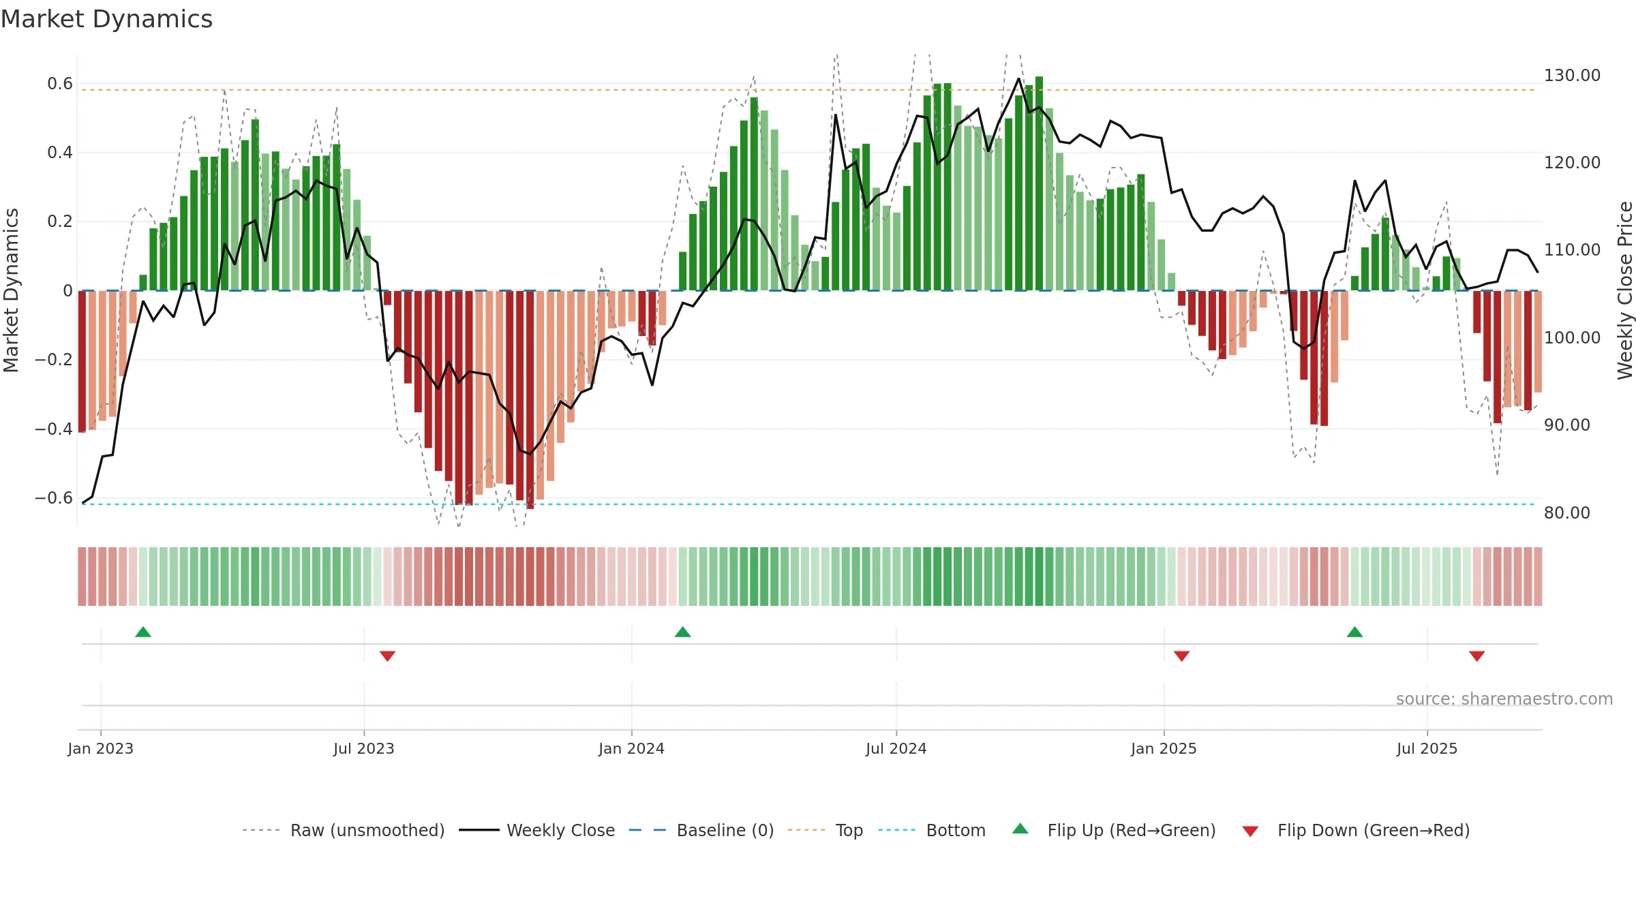This screenshot has height=920, width=1636.
Task: Click the Jan 2023 axis label
Action: [101, 748]
